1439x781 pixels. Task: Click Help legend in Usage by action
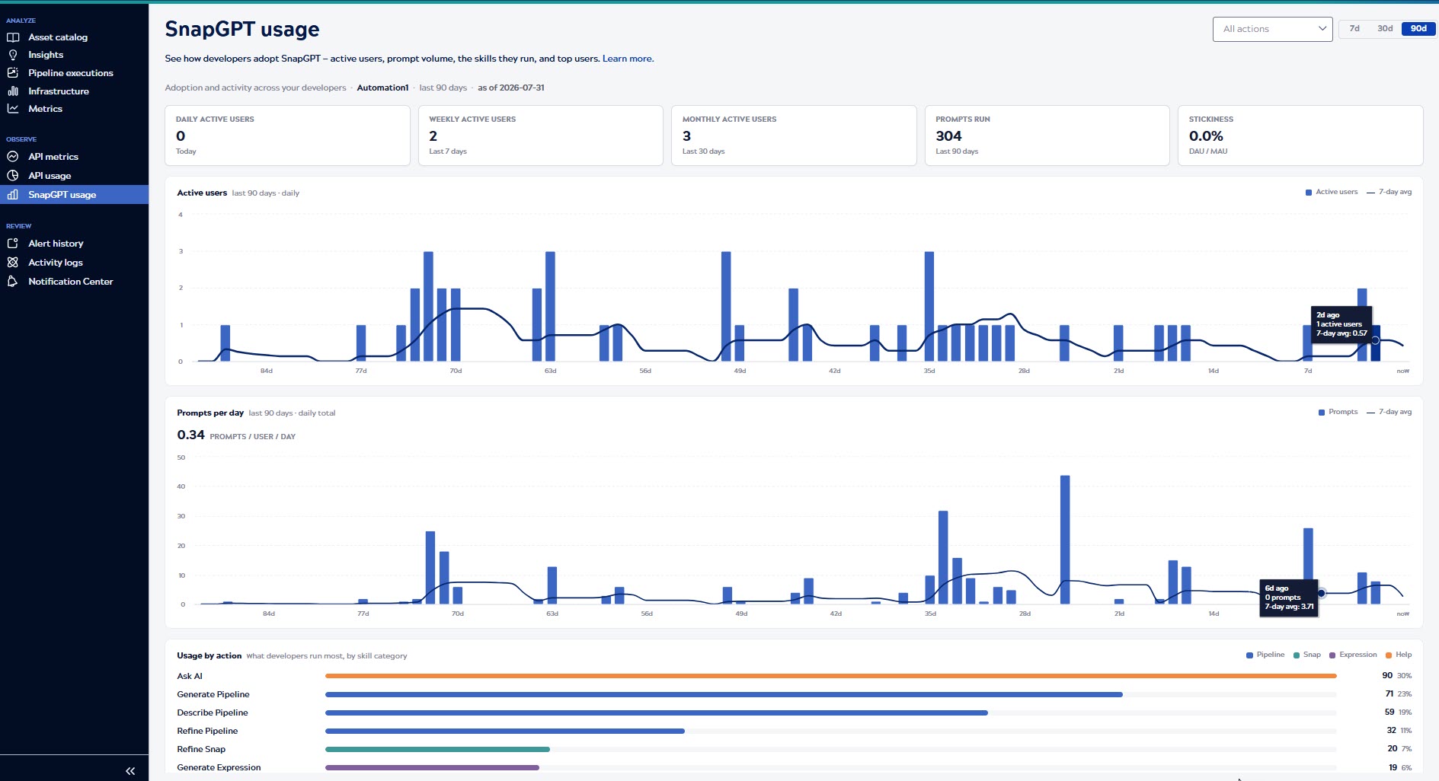pos(1399,655)
